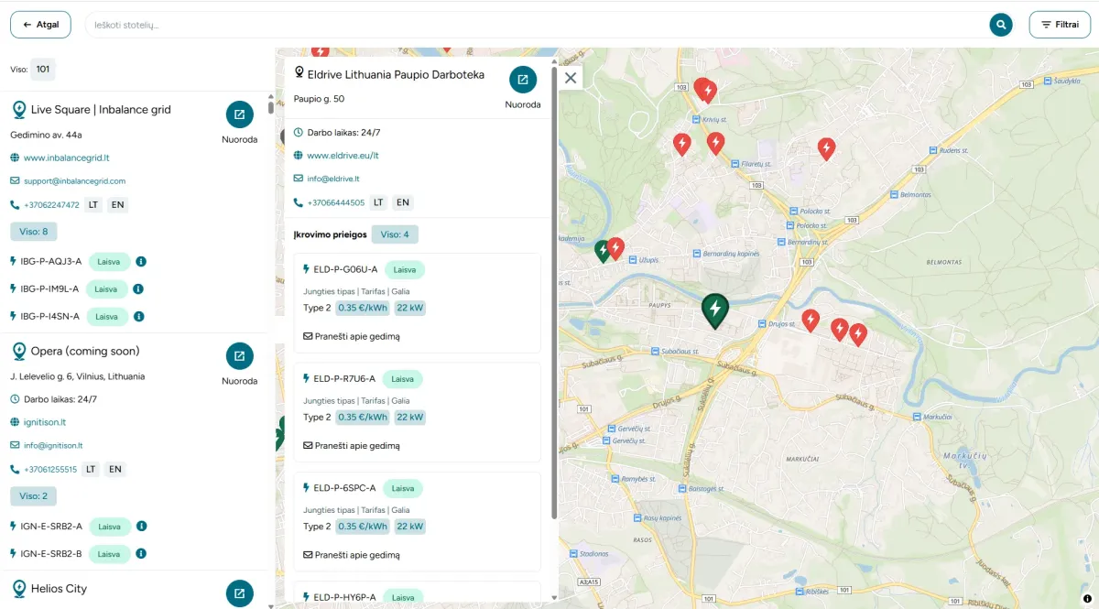Open www.eldrive.eu/lt website link
The height and width of the screenshot is (609, 1099).
[343, 156]
